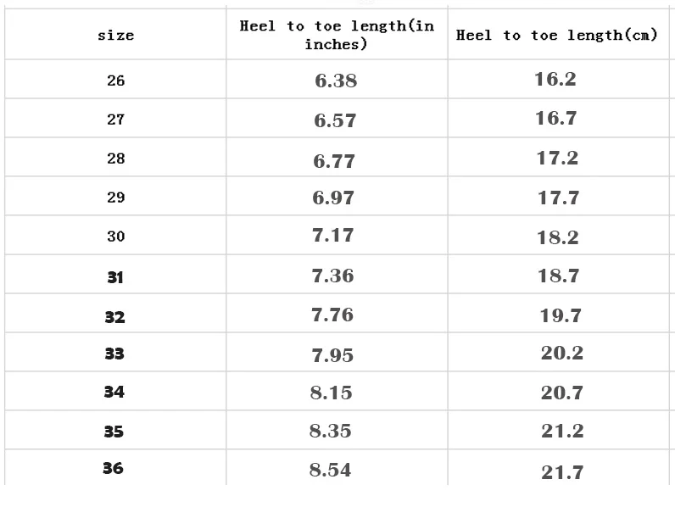Select the bold size 31 cell
The width and height of the screenshot is (675, 507).
click(x=115, y=276)
